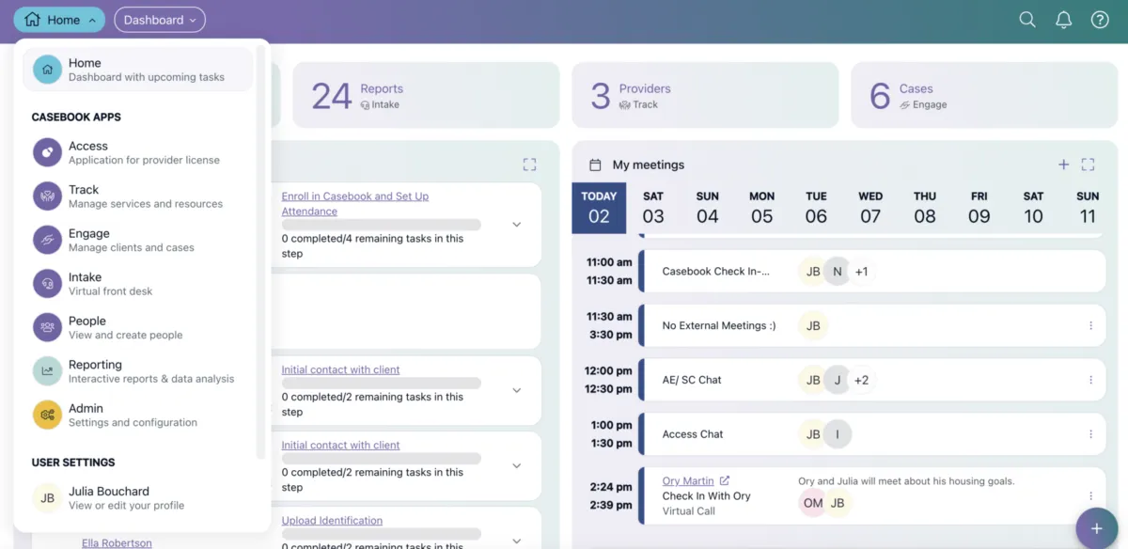
Task: Open Julia Bouchard profile settings
Action: point(137,497)
